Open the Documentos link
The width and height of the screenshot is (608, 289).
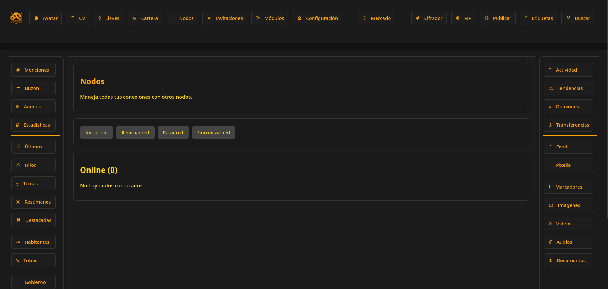coord(568,260)
